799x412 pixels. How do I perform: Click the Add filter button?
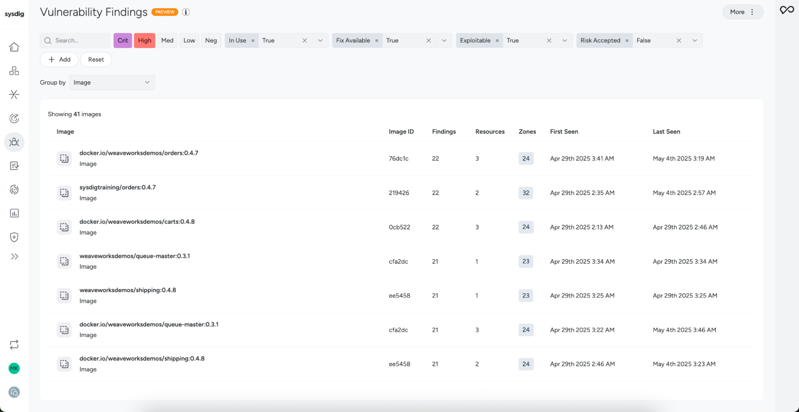(x=59, y=60)
